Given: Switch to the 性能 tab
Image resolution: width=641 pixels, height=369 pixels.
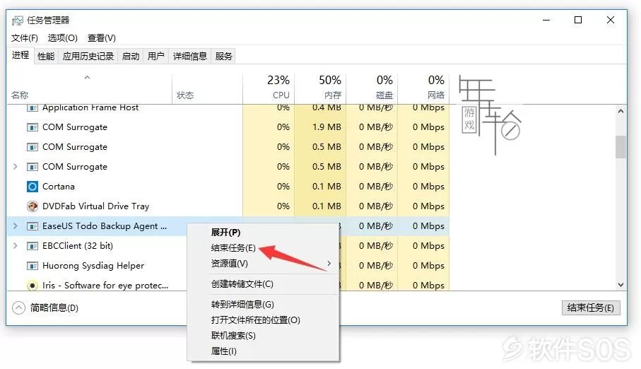Looking at the screenshot, I should click(46, 56).
